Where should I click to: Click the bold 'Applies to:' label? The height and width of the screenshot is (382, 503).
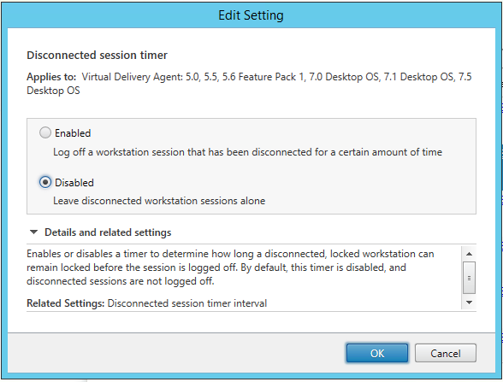tap(51, 77)
